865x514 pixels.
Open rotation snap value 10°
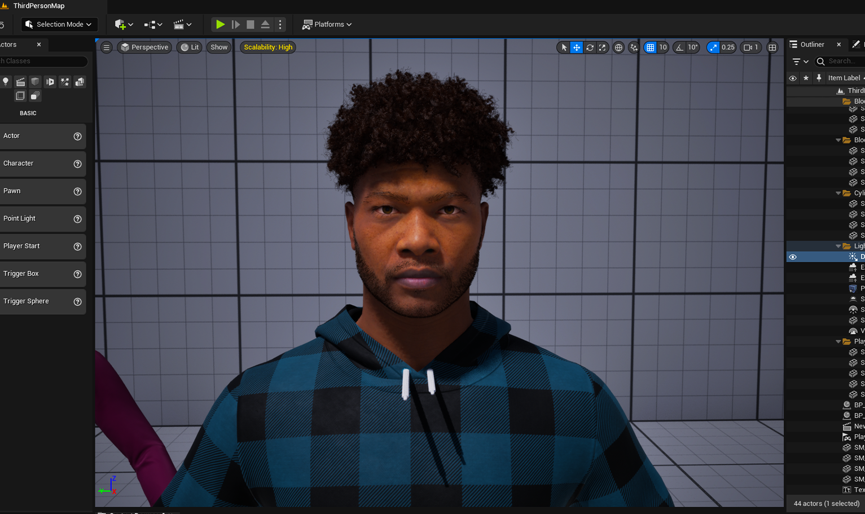693,47
